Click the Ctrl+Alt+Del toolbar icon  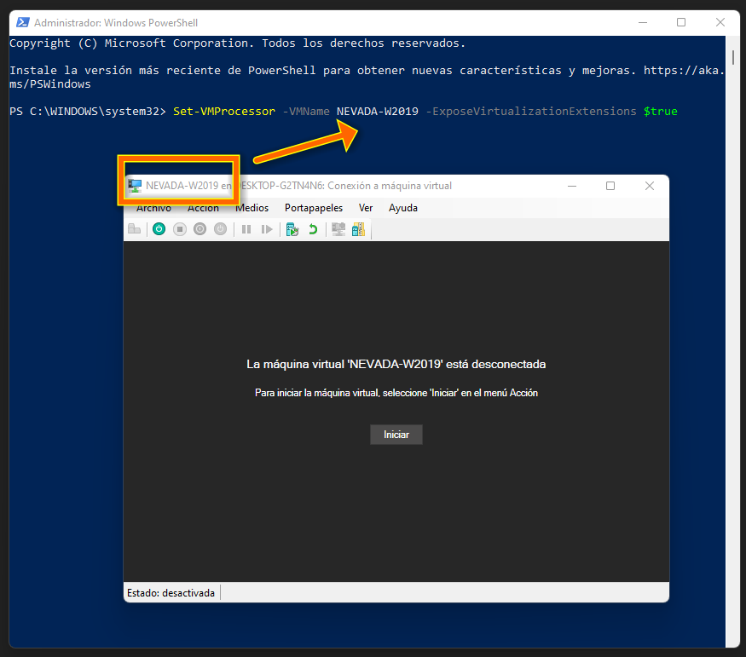134,229
